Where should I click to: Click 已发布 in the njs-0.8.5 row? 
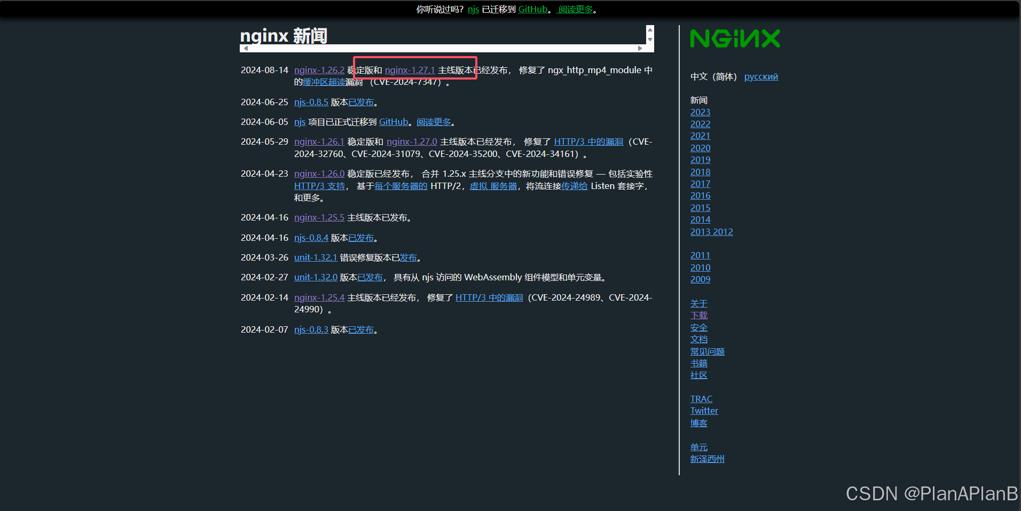[361, 102]
